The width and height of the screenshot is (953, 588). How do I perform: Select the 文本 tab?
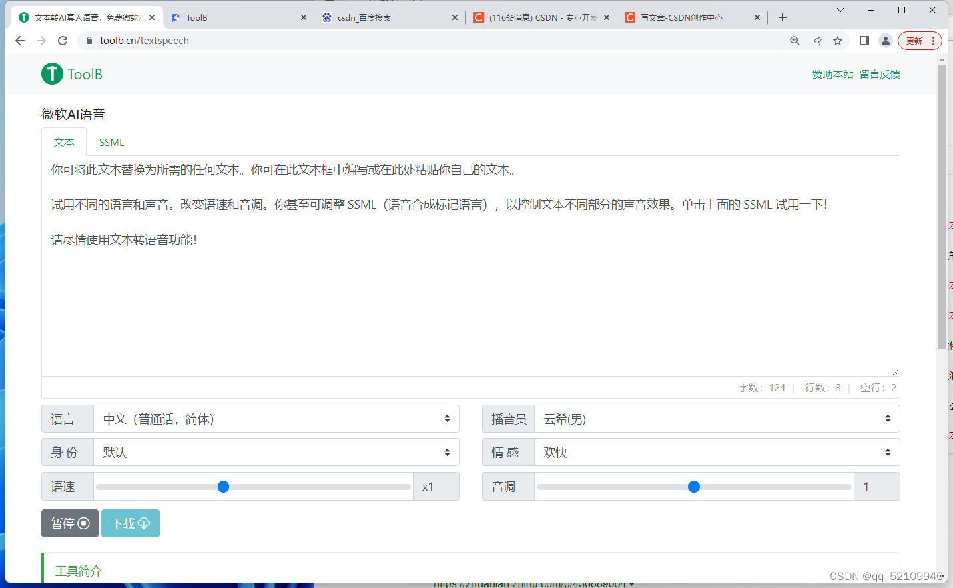coord(64,142)
